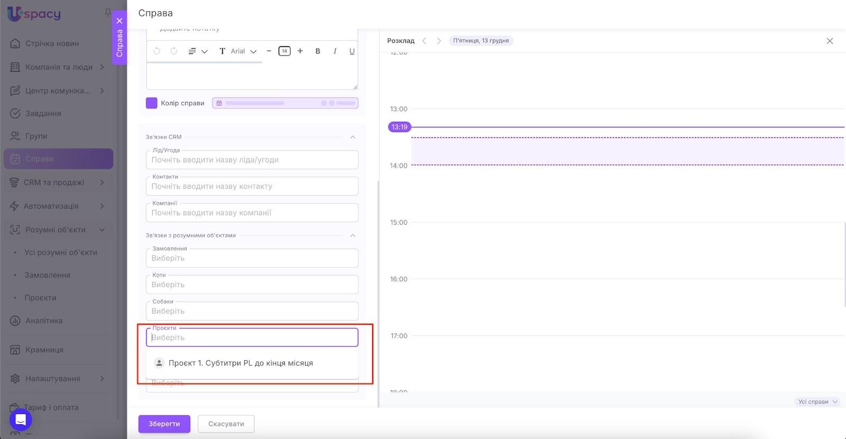Click the redo icon in note editor
Screen dimensions: 846x439
[x=173, y=51]
